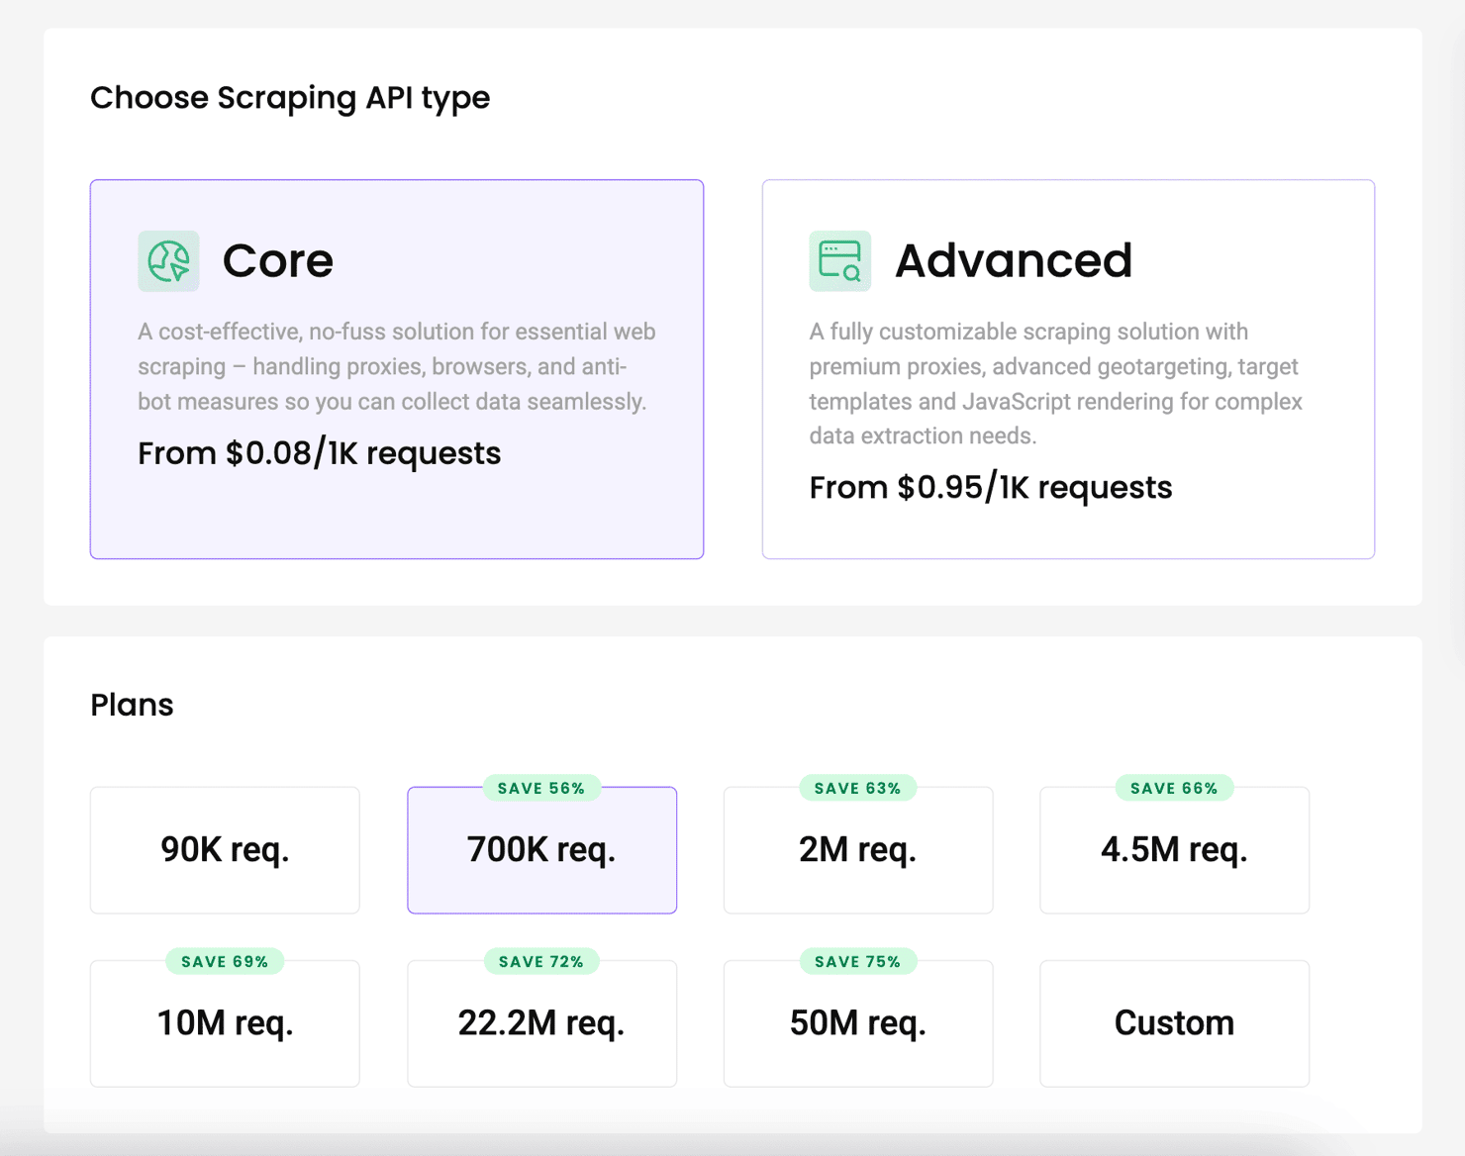Click the Core description about essential web scraping
Screen dimensions: 1465x1156
click(396, 366)
